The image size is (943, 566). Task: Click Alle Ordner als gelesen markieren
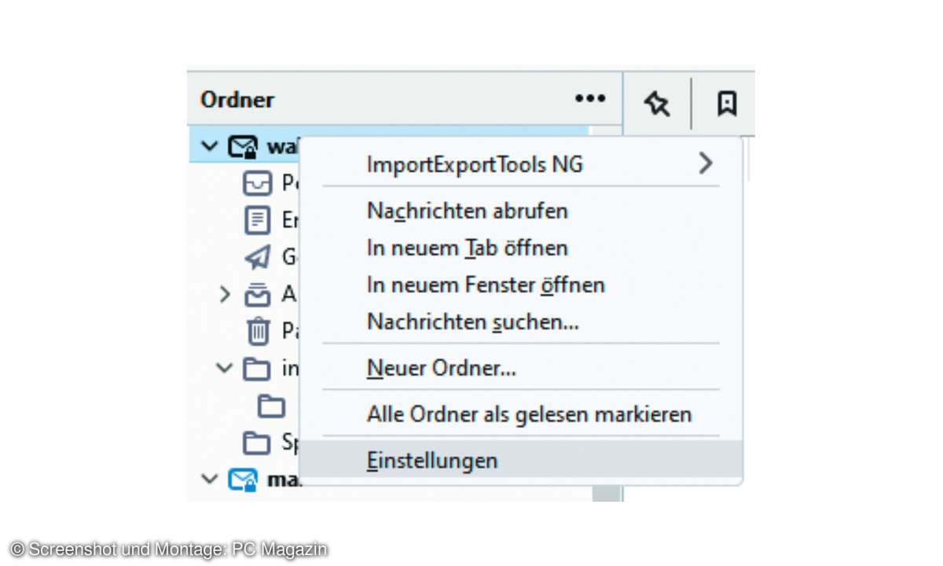coord(529,414)
